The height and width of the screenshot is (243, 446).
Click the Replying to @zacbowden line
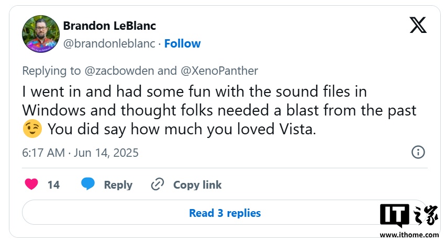(x=140, y=71)
